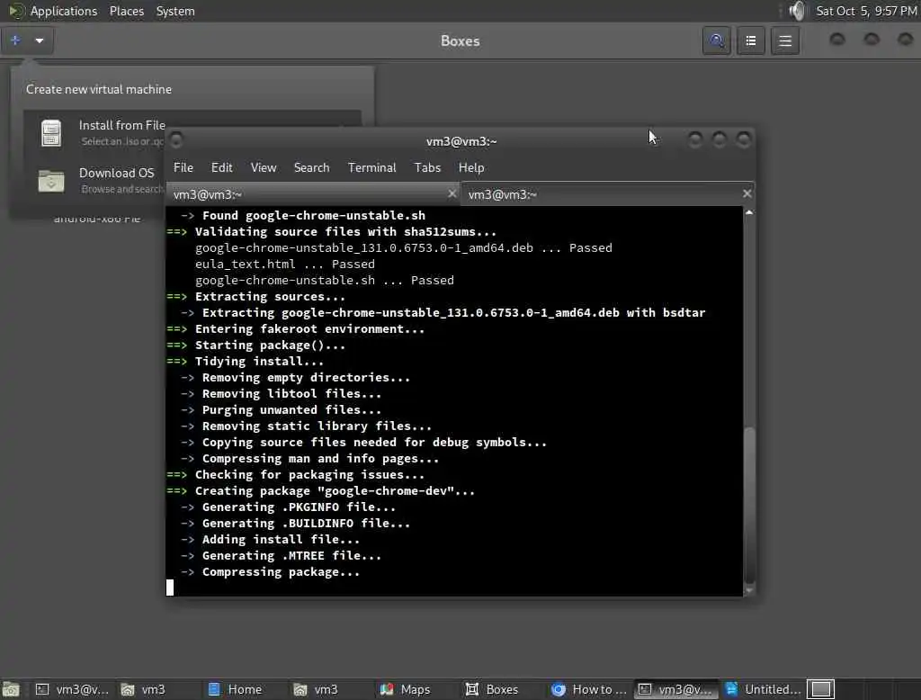Click 'eula_text.html ... Passed' line
Image resolution: width=921 pixels, height=700 pixels.
[x=285, y=264]
